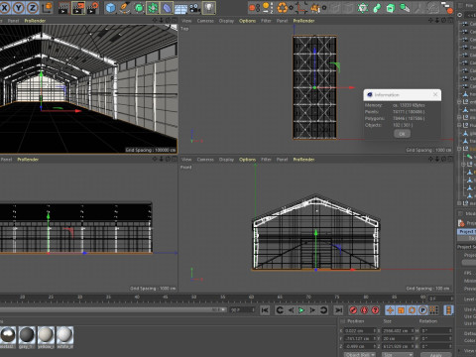Screen dimensions: 476x357
Task: Click the Apply button in Coordinates
Action: 436,355
